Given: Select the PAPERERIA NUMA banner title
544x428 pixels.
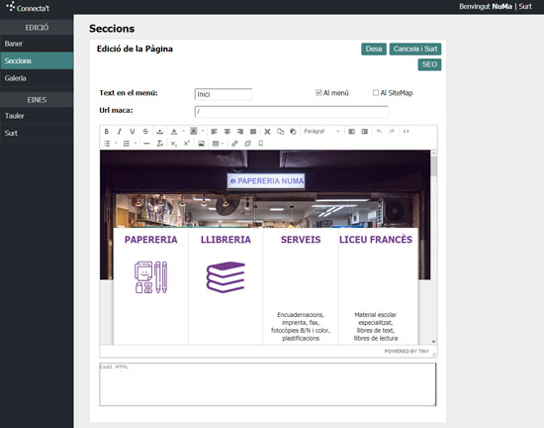Looking at the screenshot, I should 266,181.
